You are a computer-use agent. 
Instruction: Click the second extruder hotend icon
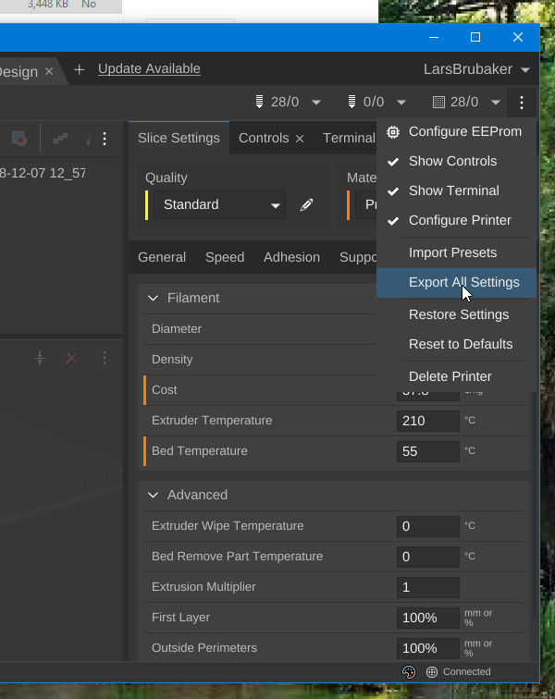tap(351, 102)
